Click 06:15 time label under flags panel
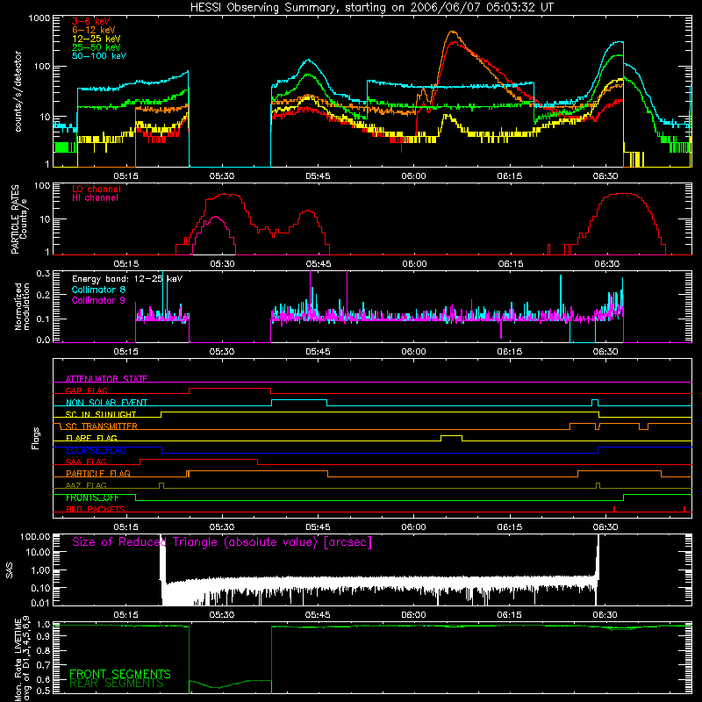The height and width of the screenshot is (702, 702). (510, 527)
